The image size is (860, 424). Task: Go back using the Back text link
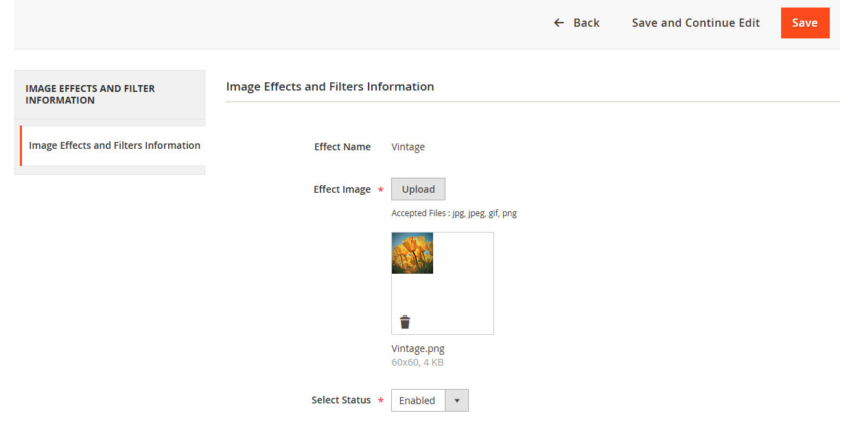coord(586,23)
